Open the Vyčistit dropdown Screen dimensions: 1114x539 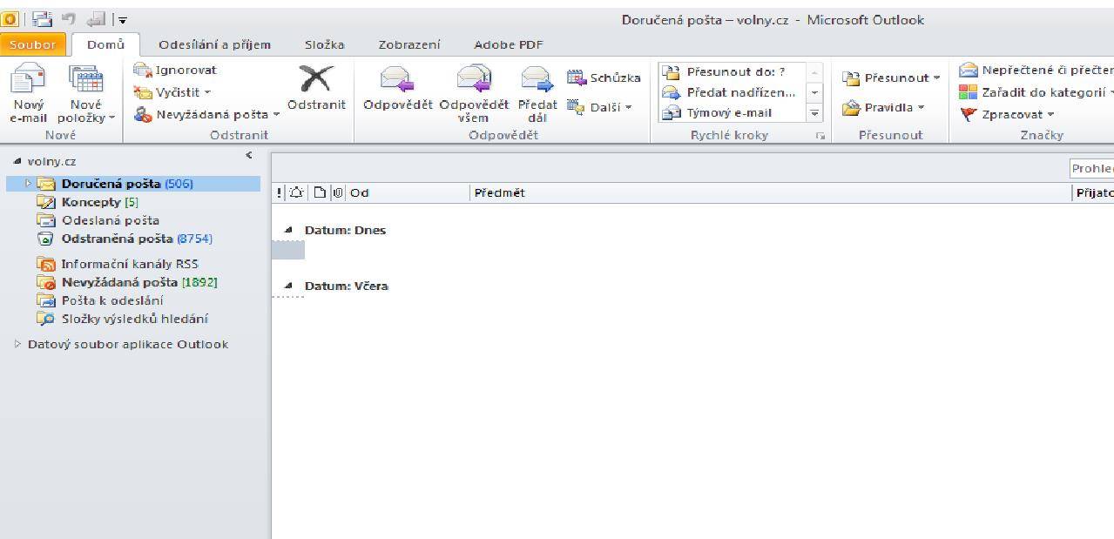pos(172,91)
